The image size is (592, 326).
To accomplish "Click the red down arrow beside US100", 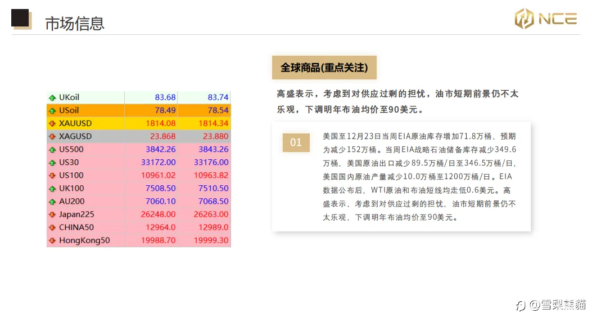I will (x=52, y=176).
